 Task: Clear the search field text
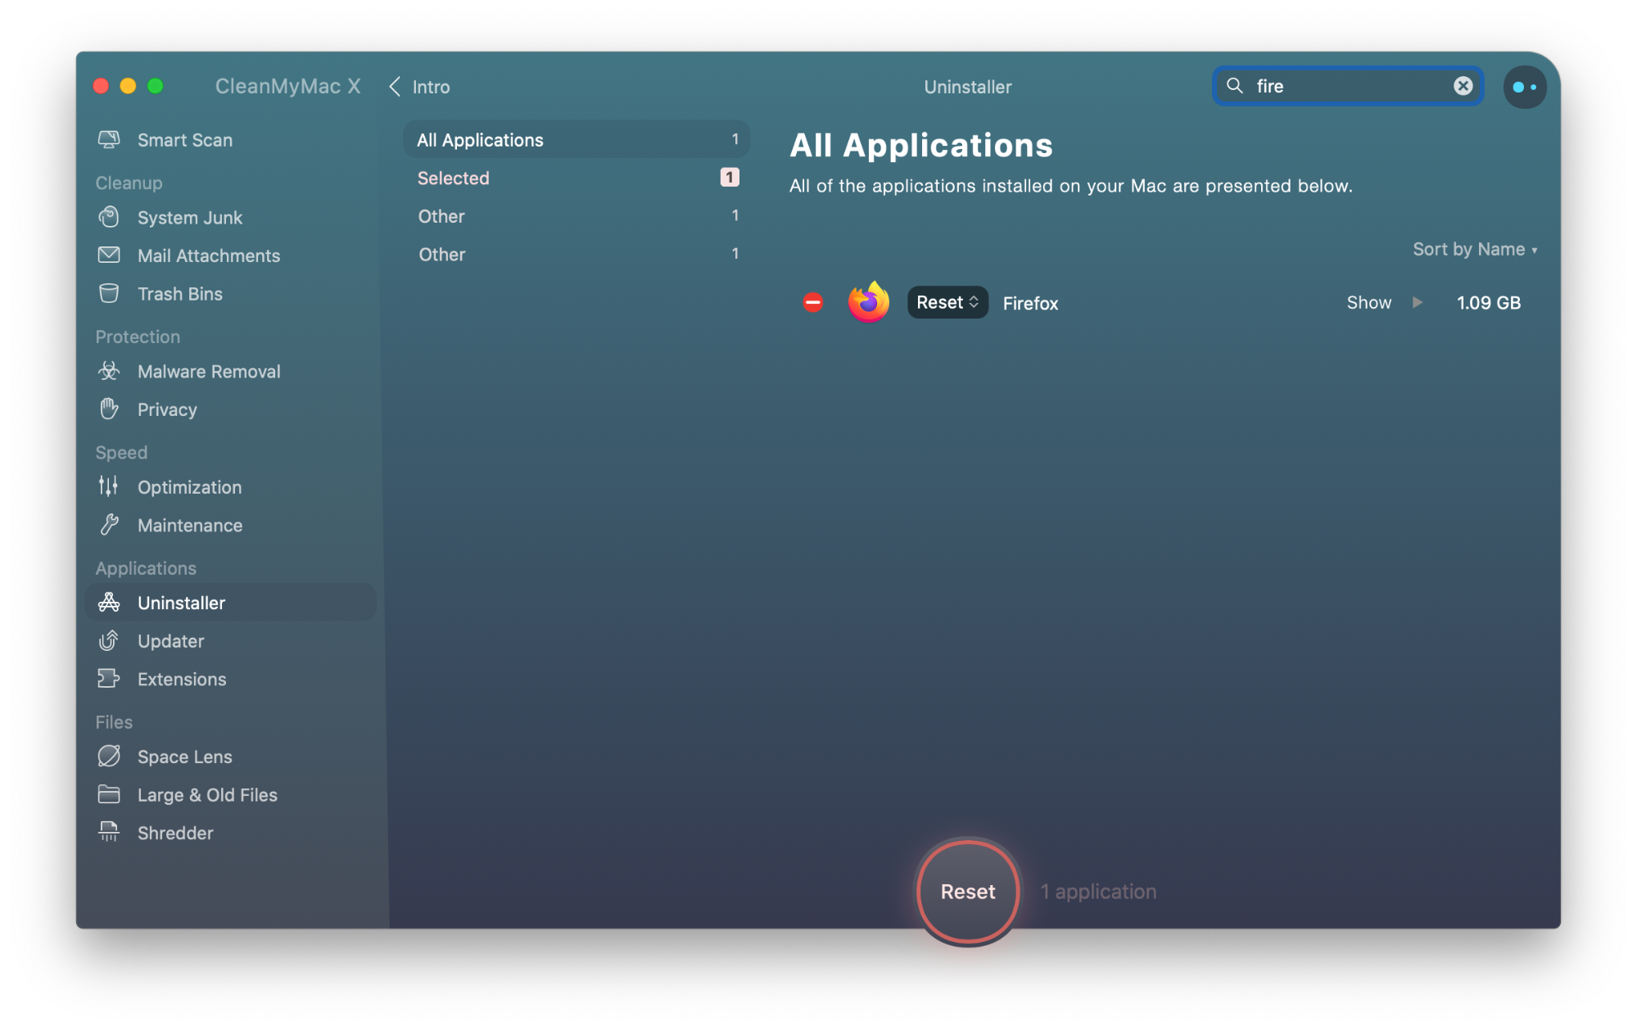coord(1463,86)
